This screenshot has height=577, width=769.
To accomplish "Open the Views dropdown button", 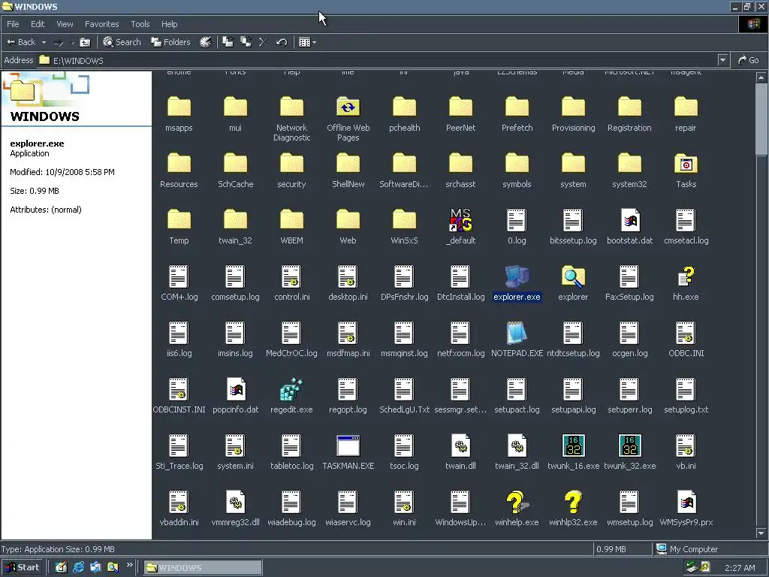I will [x=307, y=42].
